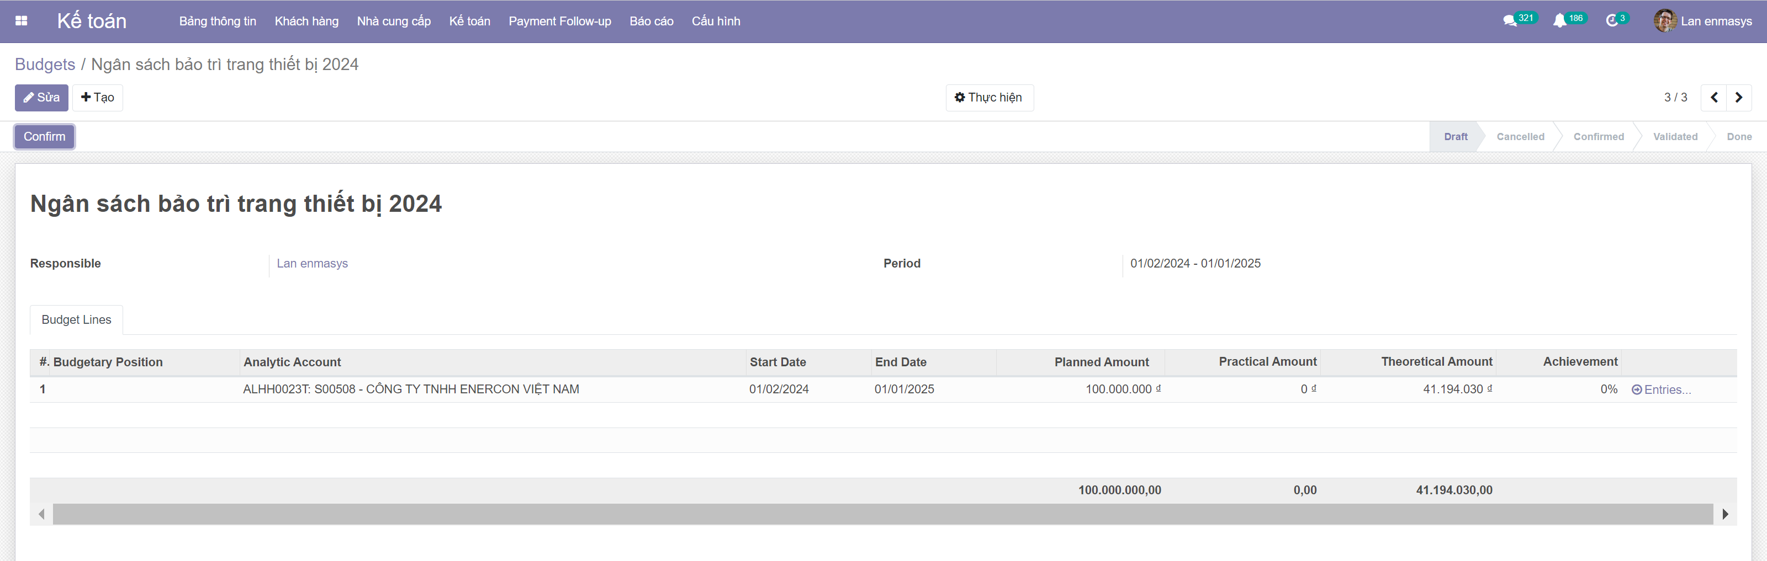Click the horizontal table scrollbar
This screenshot has width=1767, height=561.
[882, 515]
